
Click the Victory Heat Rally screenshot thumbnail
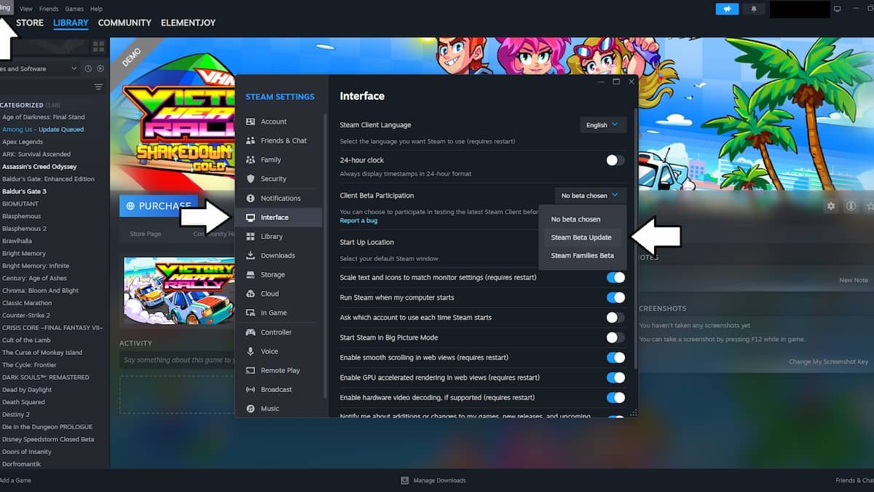(179, 290)
